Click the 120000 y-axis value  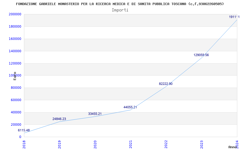tap(15, 63)
